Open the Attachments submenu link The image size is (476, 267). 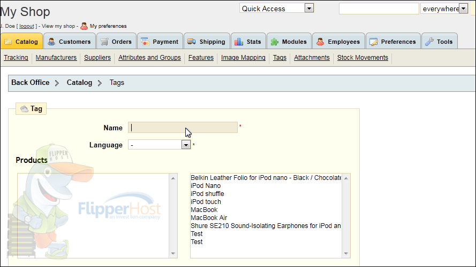click(312, 58)
